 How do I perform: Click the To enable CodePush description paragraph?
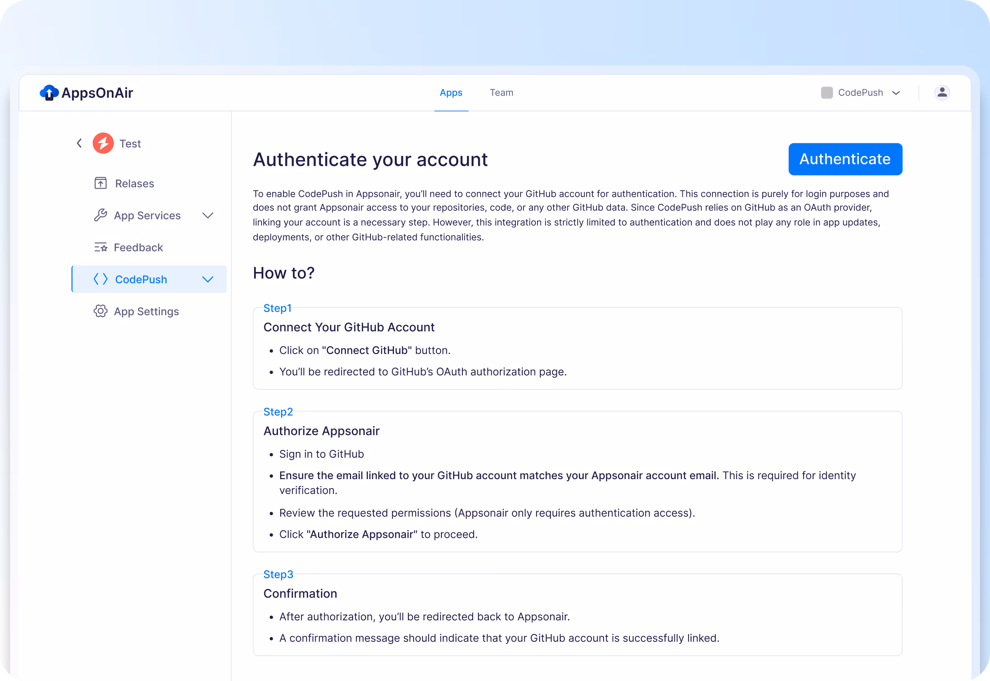571,215
